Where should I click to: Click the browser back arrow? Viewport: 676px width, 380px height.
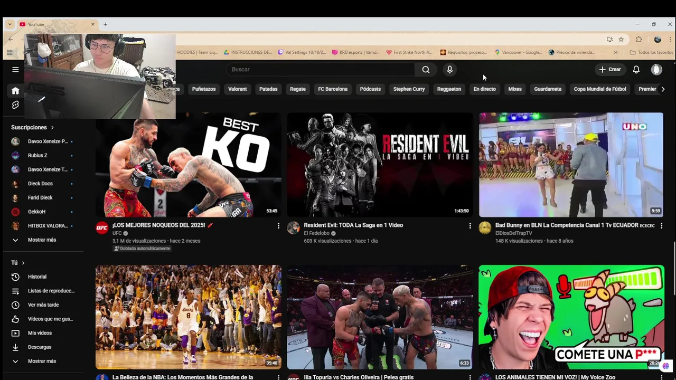pos(10,39)
